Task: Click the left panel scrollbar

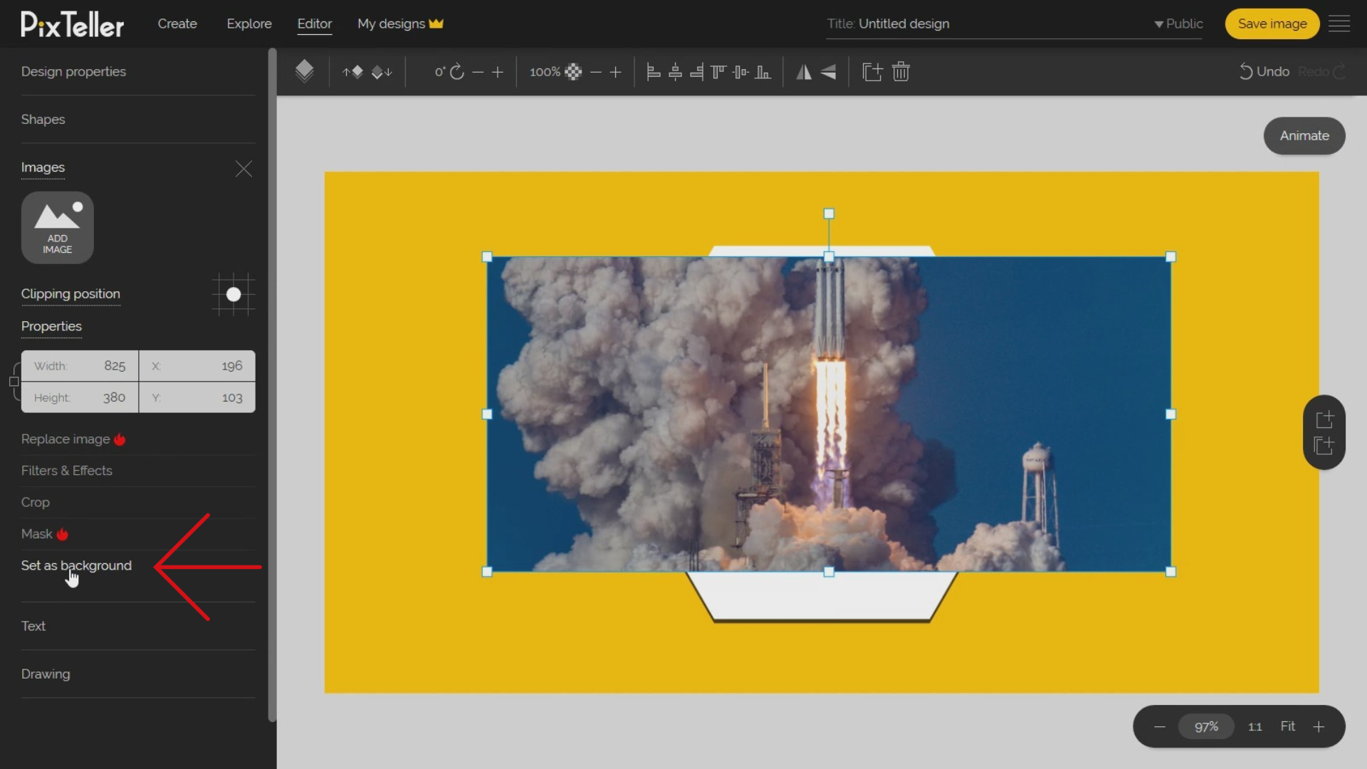Action: pos(272,384)
